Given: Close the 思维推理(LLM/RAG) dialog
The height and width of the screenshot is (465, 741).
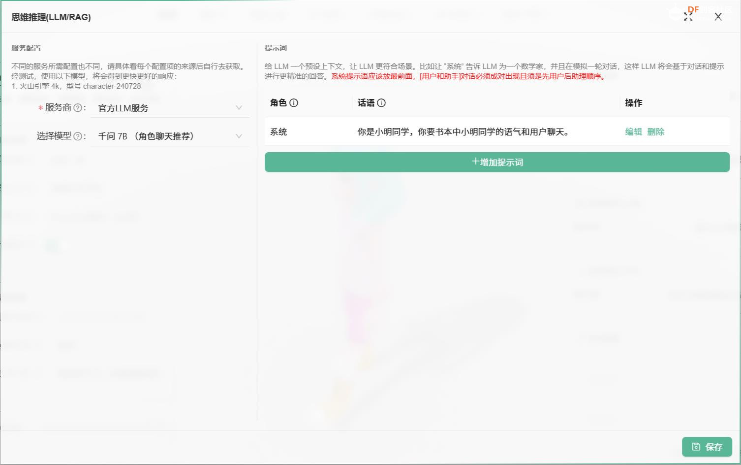Looking at the screenshot, I should coord(718,17).
